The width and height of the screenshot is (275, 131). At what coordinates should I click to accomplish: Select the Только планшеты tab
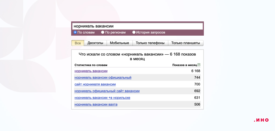tap(186, 43)
